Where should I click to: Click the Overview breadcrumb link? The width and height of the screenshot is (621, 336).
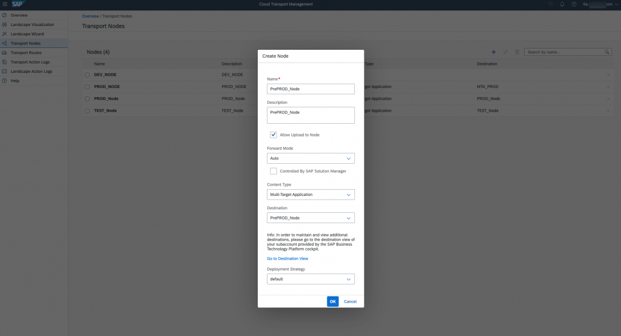pos(90,16)
